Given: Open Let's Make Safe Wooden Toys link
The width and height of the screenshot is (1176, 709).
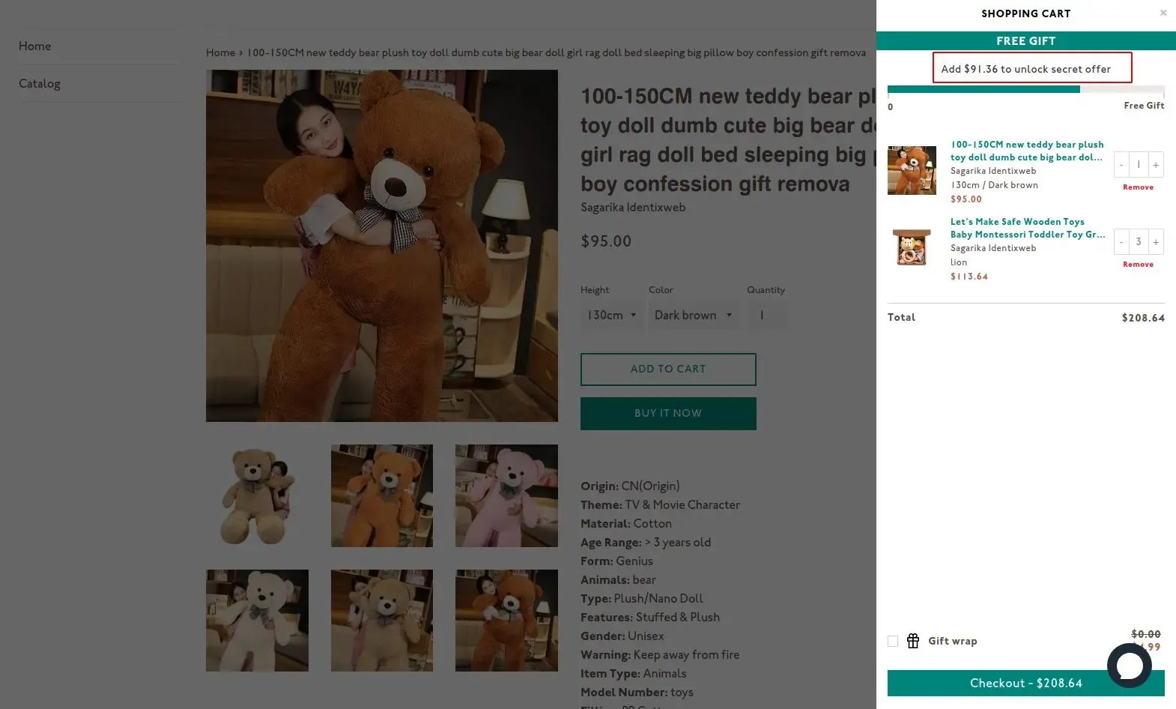Looking at the screenshot, I should (1028, 228).
